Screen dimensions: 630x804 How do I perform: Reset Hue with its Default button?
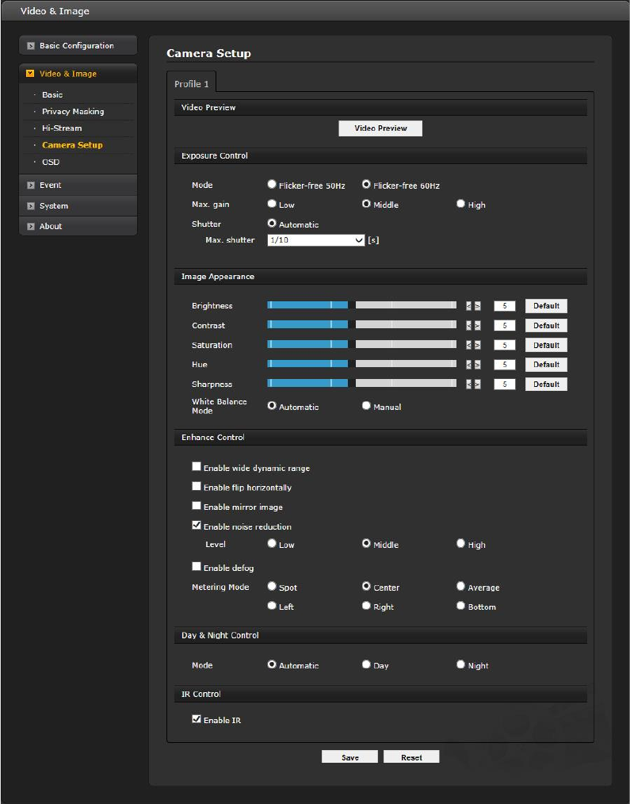point(546,365)
